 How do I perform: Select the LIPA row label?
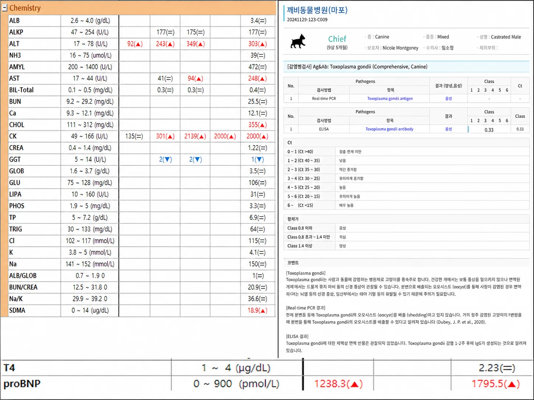pyautogui.click(x=15, y=194)
